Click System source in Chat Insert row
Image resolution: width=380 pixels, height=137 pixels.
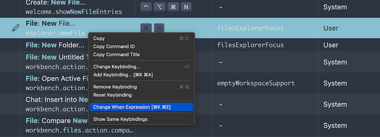point(335,104)
